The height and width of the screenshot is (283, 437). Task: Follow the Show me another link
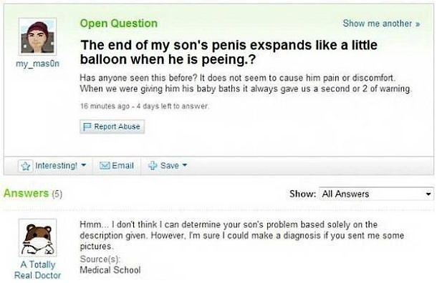[381, 24]
